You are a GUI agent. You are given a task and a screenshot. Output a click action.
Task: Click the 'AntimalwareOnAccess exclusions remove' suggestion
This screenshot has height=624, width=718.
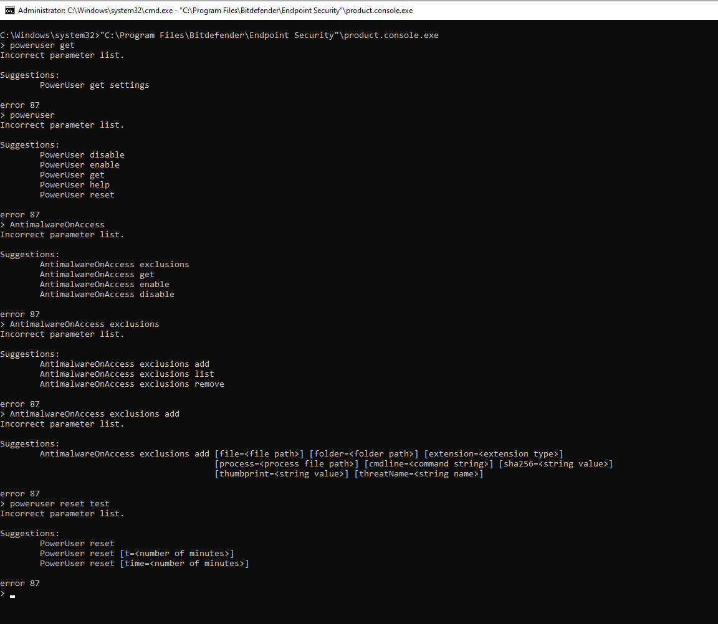132,384
